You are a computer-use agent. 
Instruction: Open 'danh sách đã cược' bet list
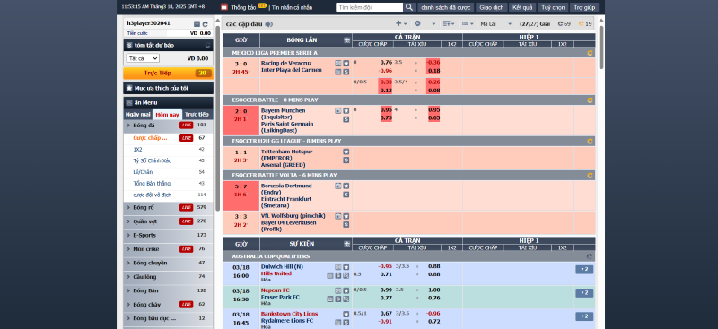(445, 7)
